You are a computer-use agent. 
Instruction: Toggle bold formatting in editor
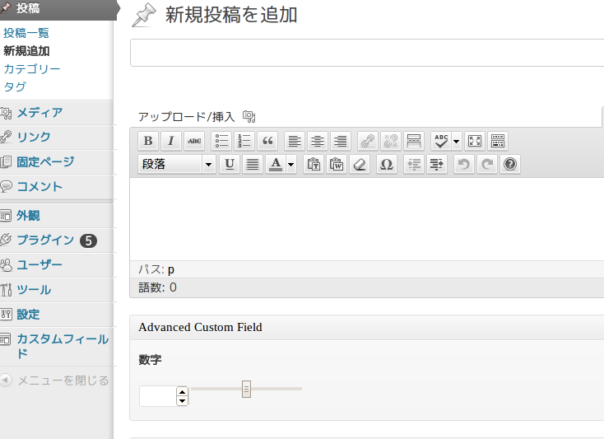[148, 141]
